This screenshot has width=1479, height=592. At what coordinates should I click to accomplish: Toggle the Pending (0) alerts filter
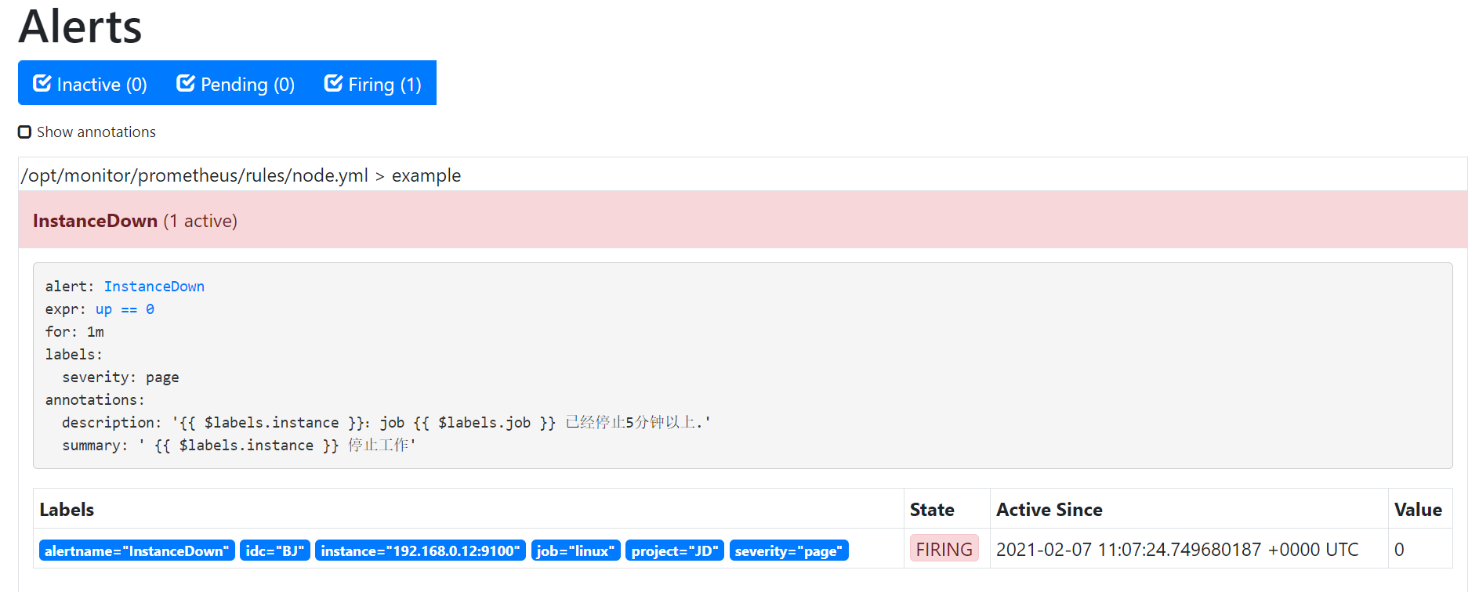(x=235, y=83)
